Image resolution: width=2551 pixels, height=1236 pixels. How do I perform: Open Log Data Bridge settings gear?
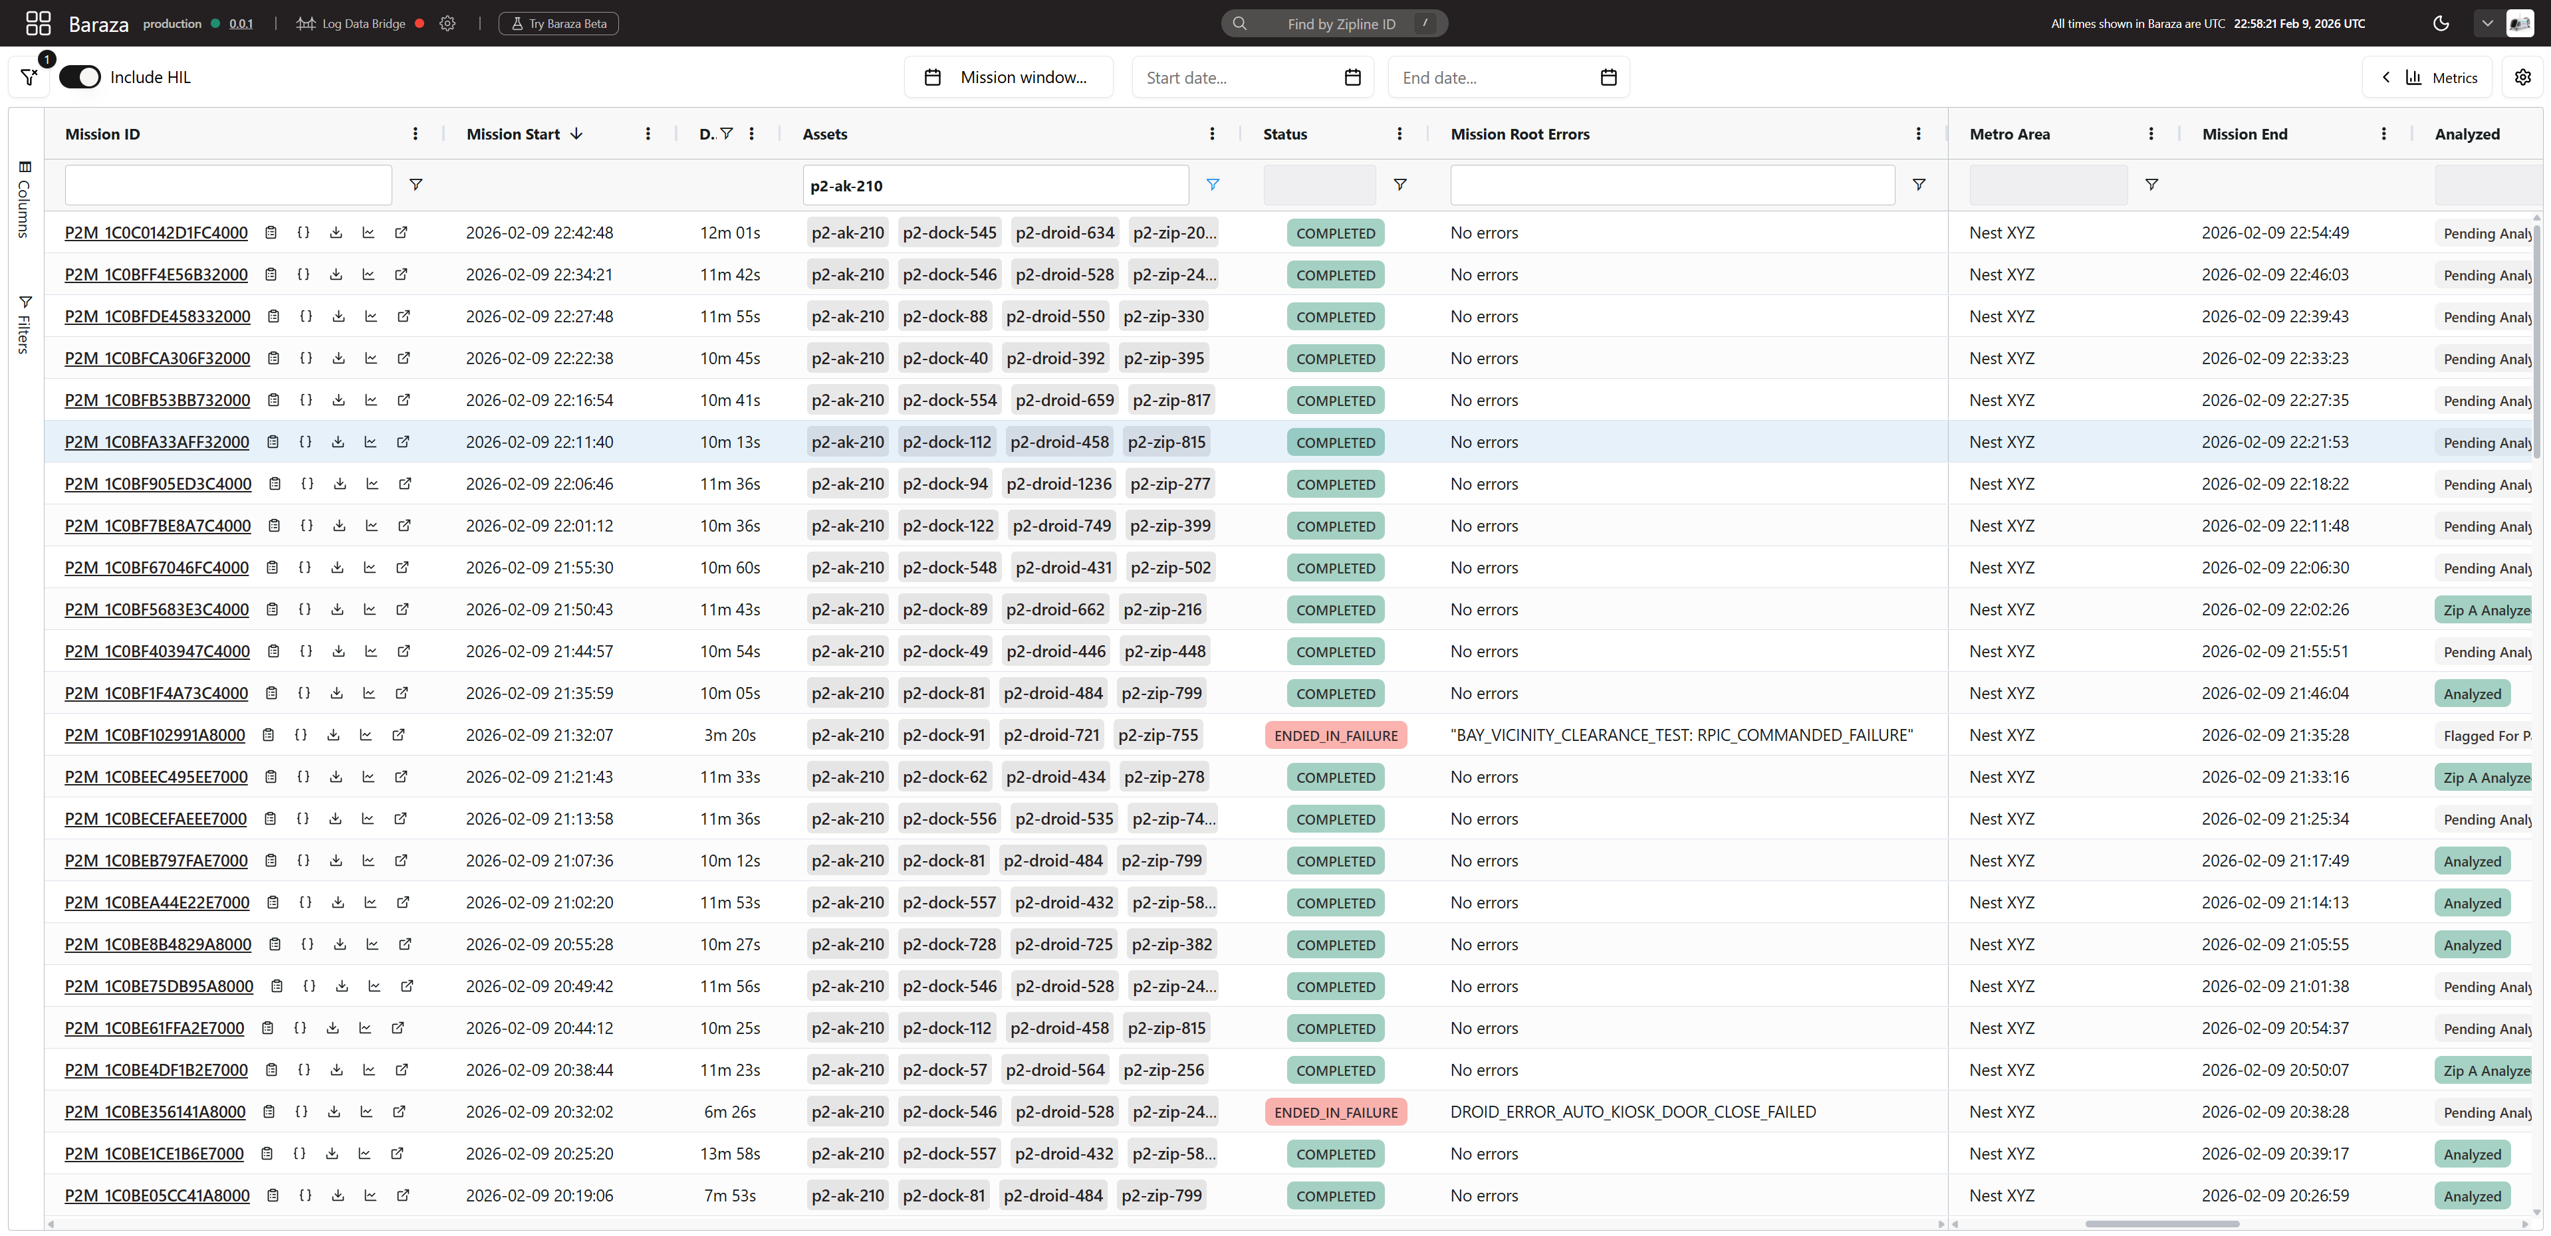click(447, 23)
